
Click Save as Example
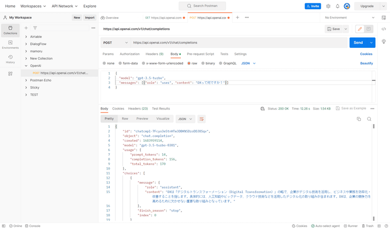(x=351, y=108)
